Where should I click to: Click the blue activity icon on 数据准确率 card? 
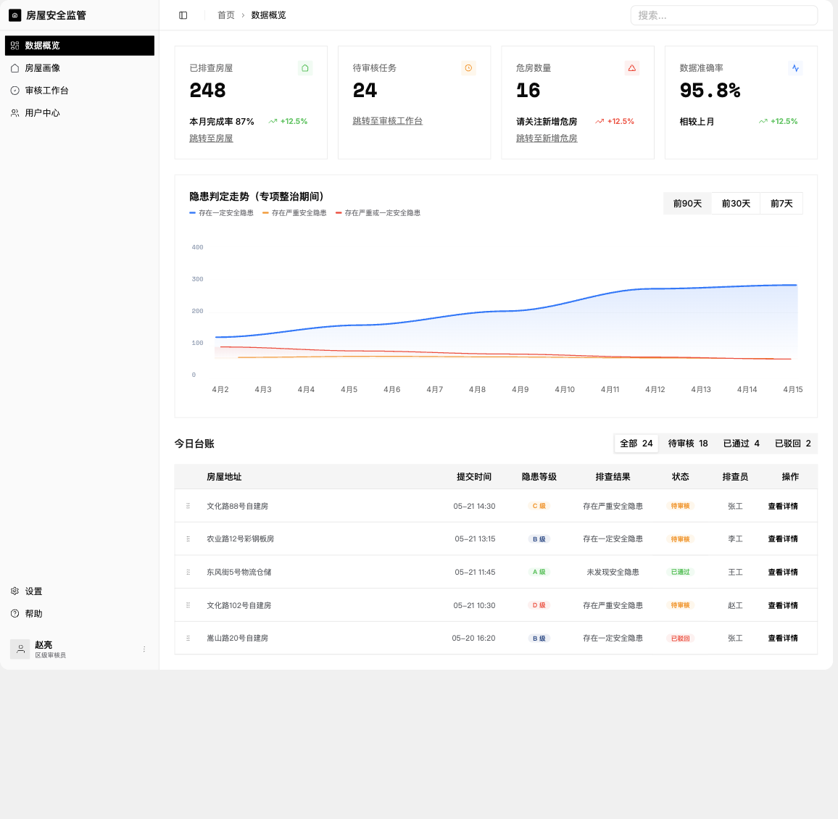click(795, 68)
